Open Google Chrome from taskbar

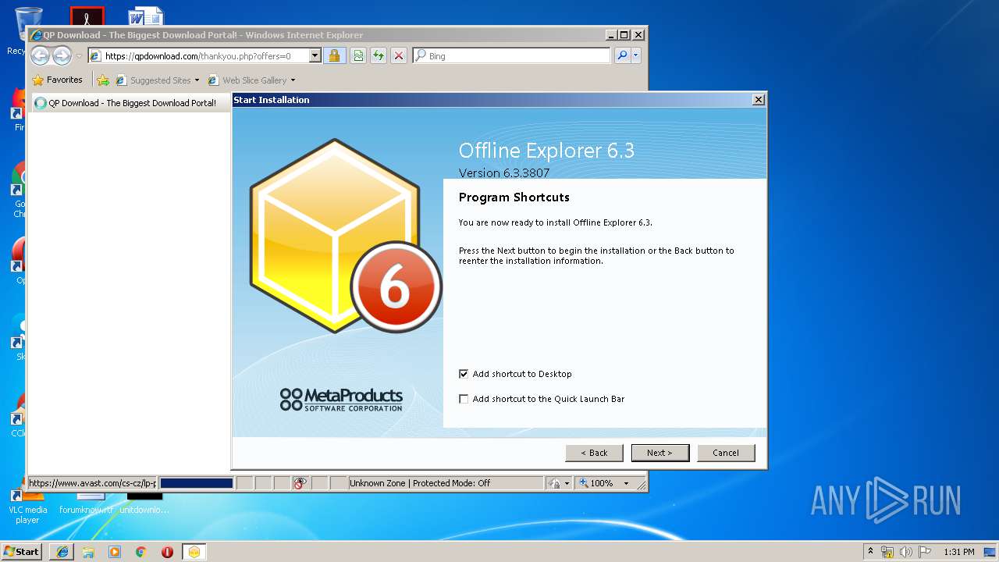(141, 552)
